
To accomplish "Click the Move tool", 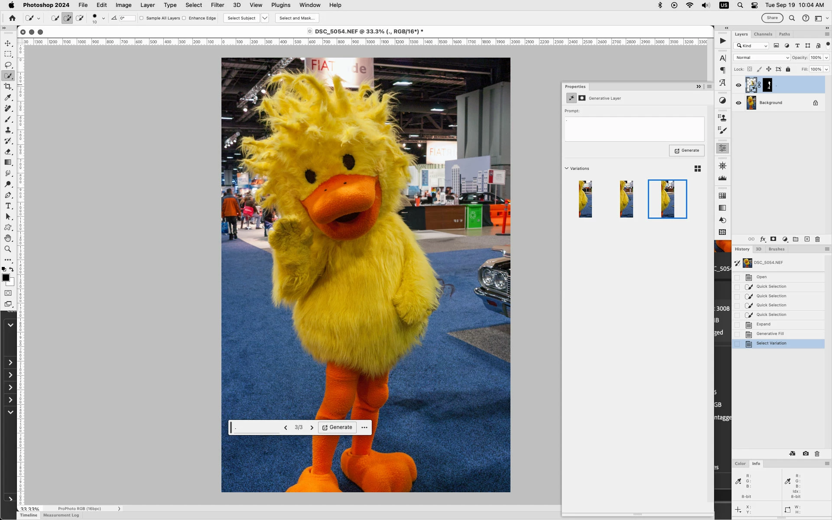I will [8, 43].
